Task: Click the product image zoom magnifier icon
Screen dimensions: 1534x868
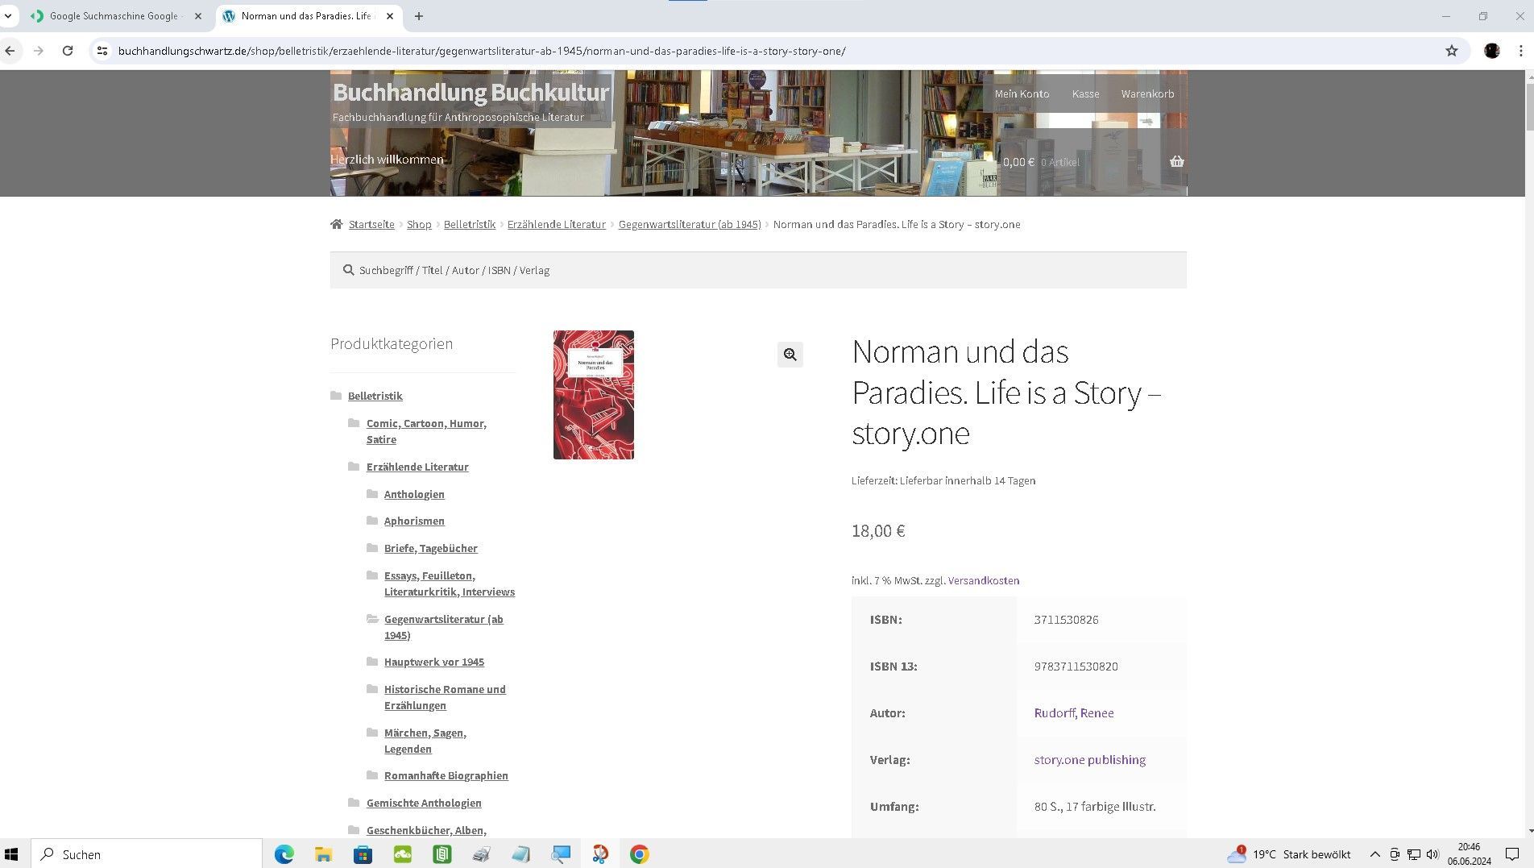Action: point(790,355)
